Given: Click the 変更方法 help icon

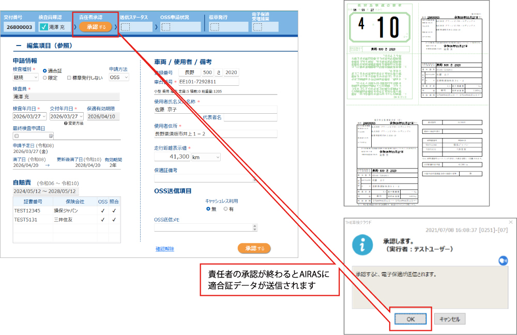Looking at the screenshot, I should (x=66, y=123).
